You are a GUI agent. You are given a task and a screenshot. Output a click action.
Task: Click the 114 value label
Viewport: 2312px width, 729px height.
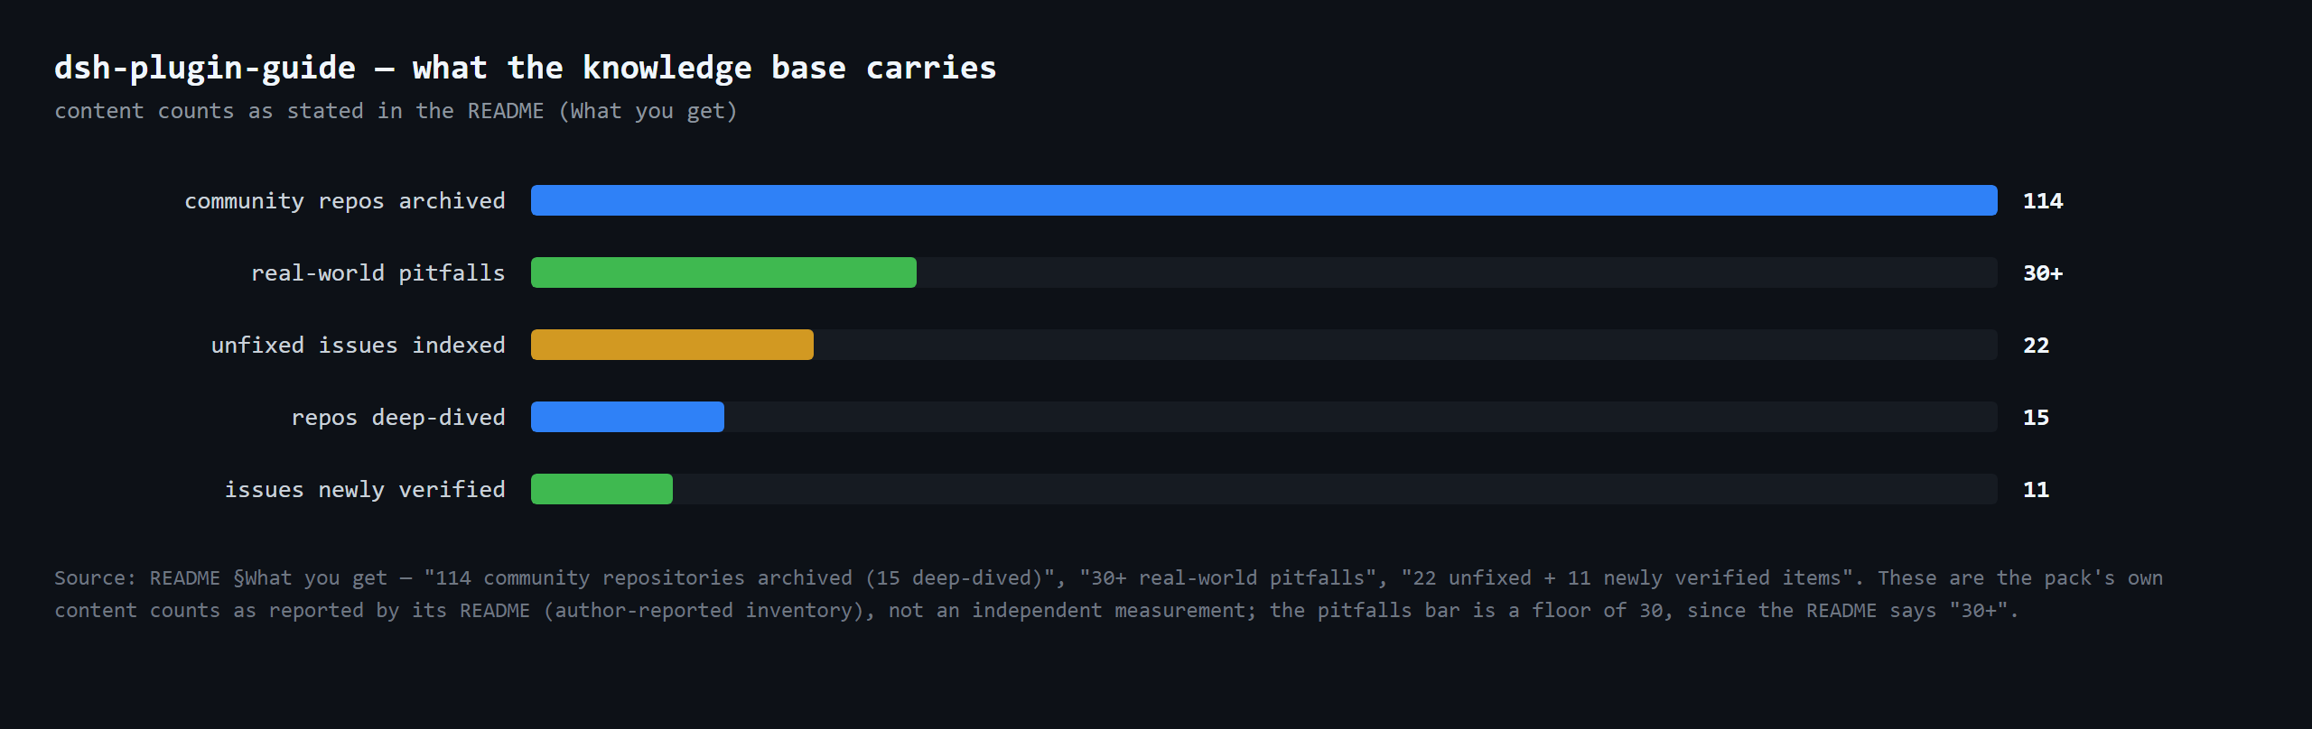click(2043, 201)
